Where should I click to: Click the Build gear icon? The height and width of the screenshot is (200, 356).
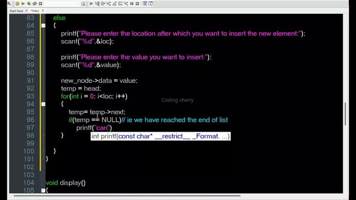coord(17,4)
